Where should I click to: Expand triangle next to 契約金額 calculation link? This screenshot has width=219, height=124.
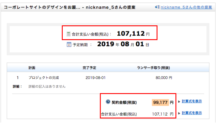coord(179,102)
